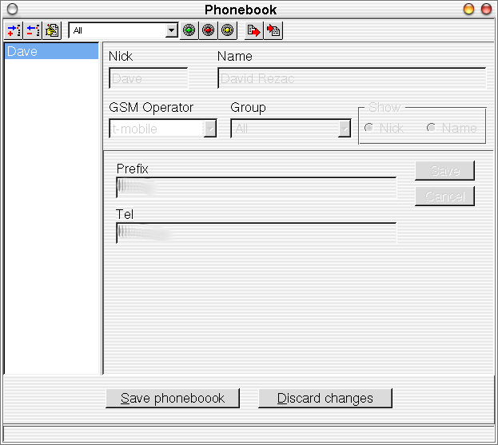Viewport: 498px width, 445px height.
Task: Select the Nick radio button
Action: (369, 128)
